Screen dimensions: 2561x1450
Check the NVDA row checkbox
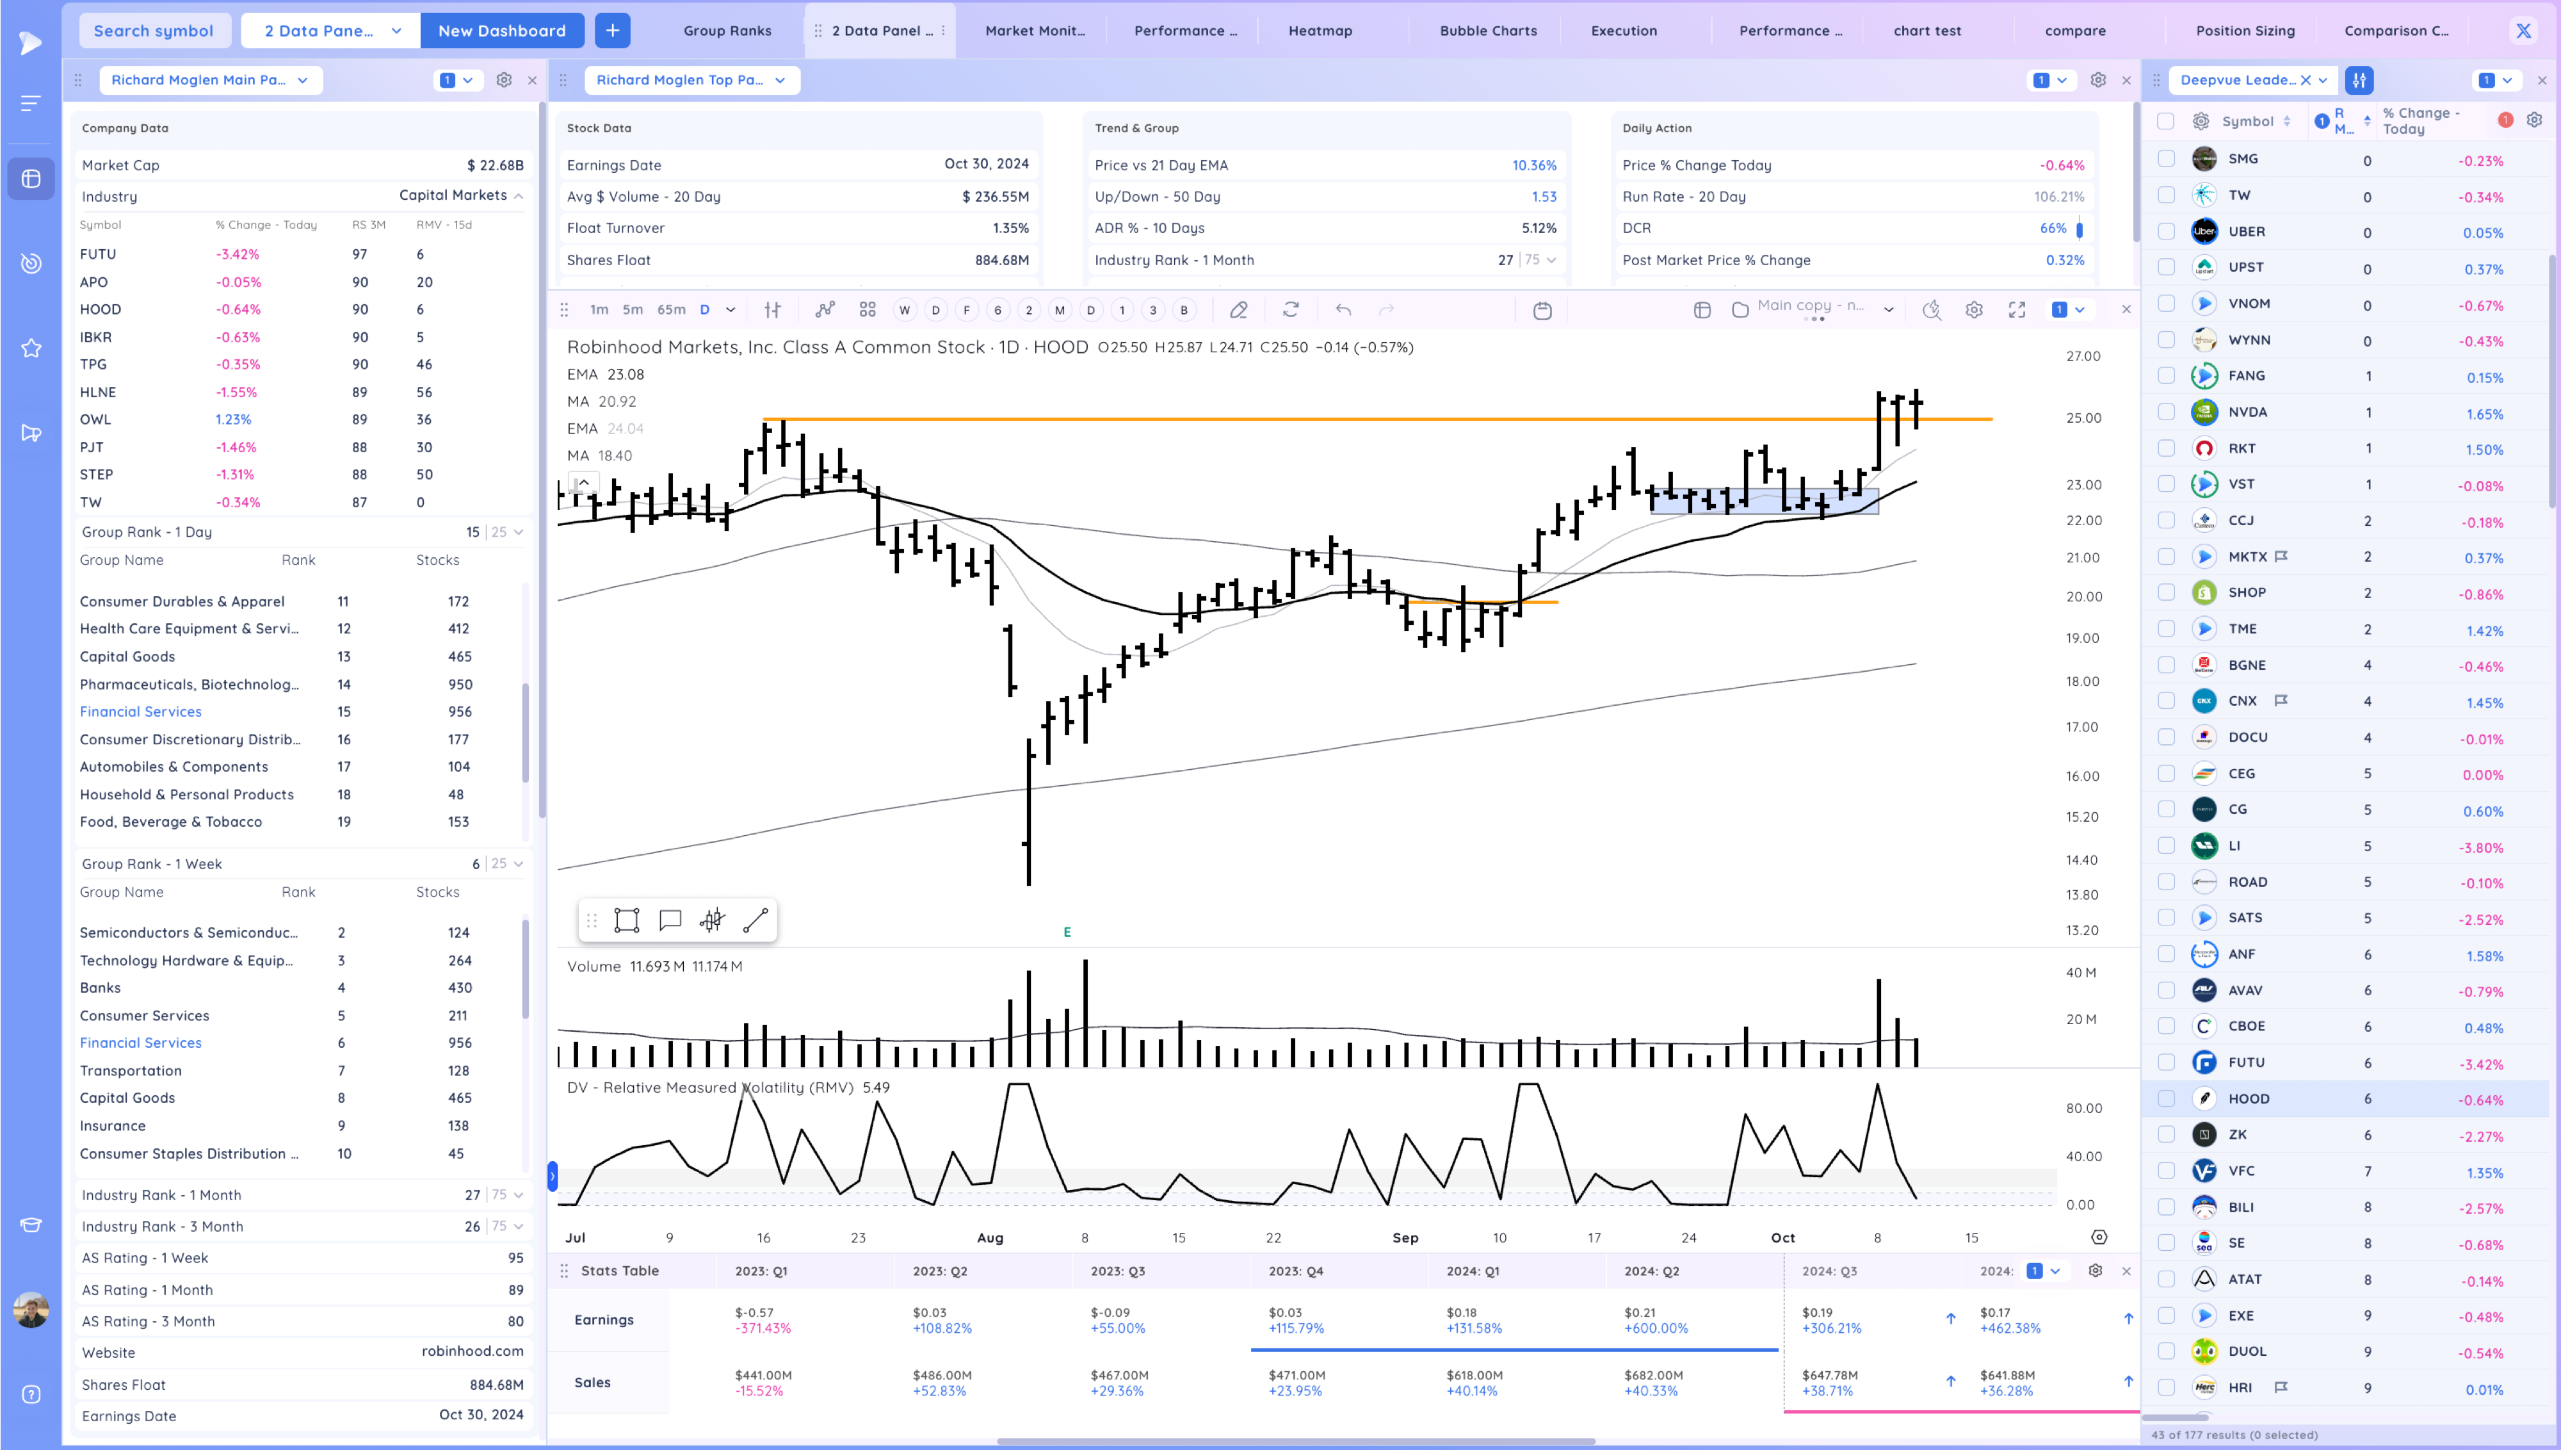pos(2166,411)
